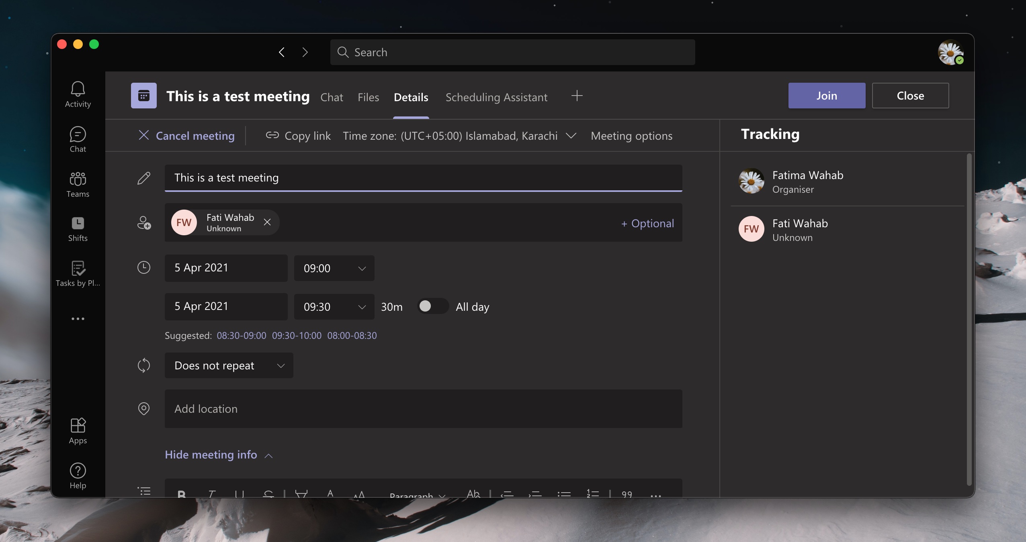Click the meeting title input field
This screenshot has width=1026, height=542.
click(424, 177)
